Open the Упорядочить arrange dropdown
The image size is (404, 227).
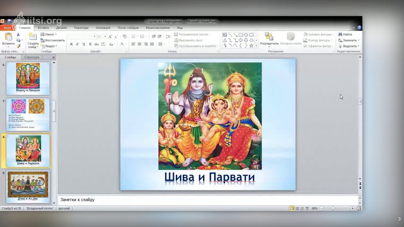point(269,40)
